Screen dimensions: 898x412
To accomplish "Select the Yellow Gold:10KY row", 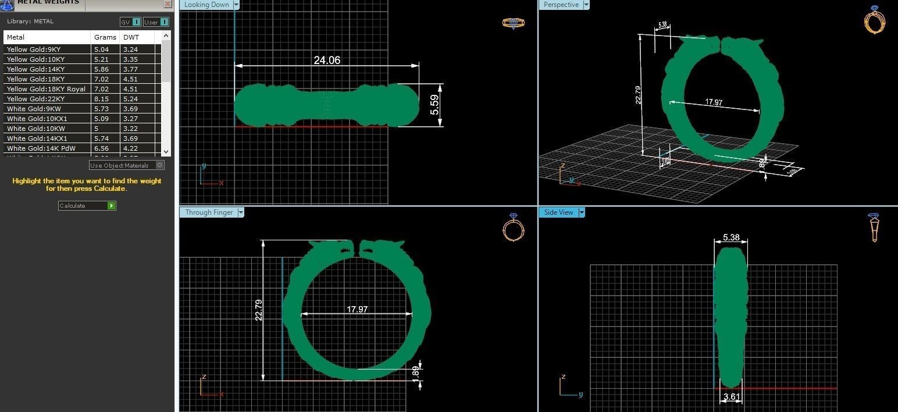I will pos(82,59).
